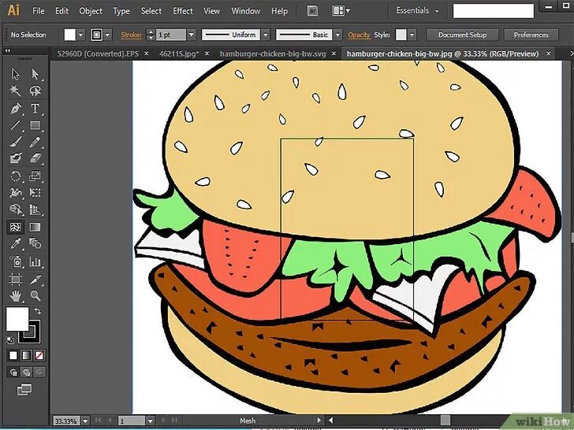Open the File menu
This screenshot has width=574, height=430.
[x=39, y=11]
